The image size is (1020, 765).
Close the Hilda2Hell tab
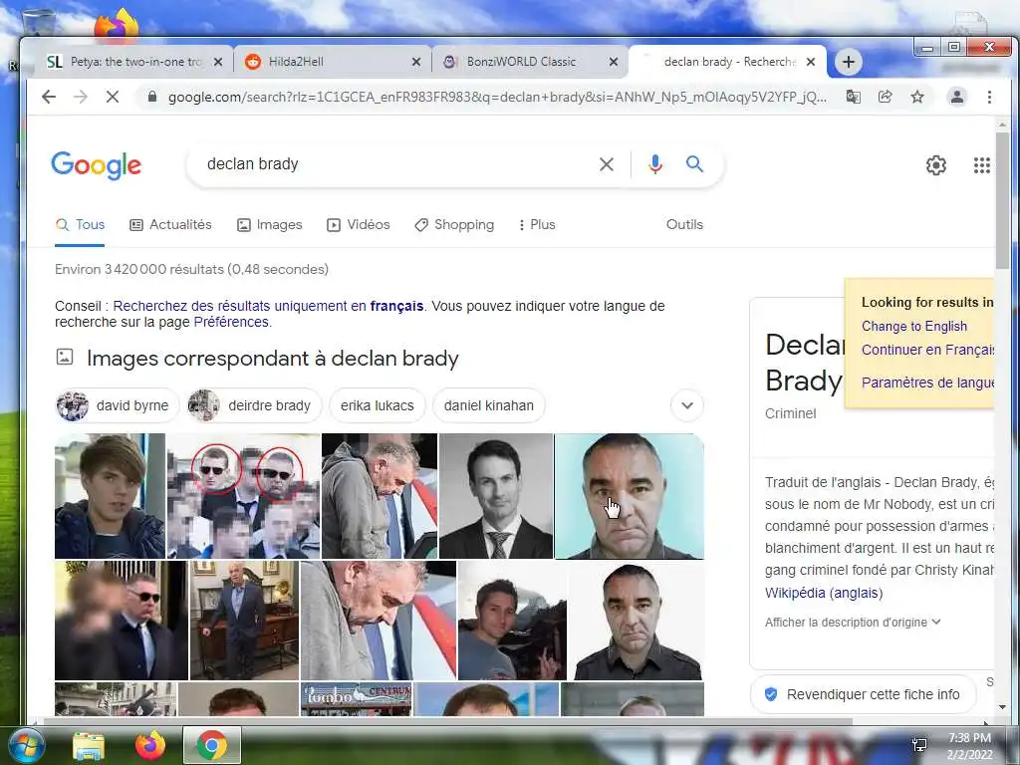coord(416,62)
